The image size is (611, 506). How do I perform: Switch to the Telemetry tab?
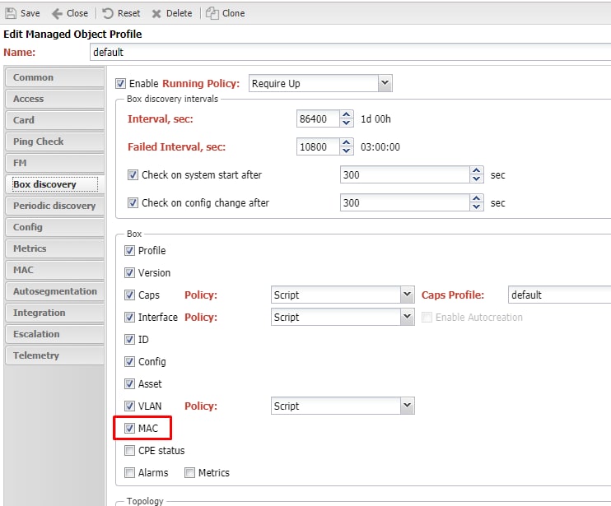[x=55, y=355]
